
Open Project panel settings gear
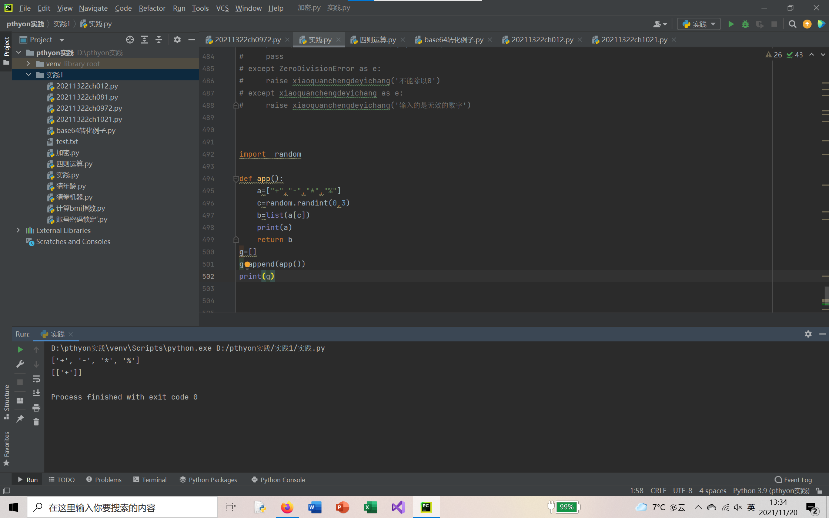coord(177,40)
